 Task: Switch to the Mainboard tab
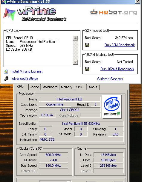(x=50, y=87)
